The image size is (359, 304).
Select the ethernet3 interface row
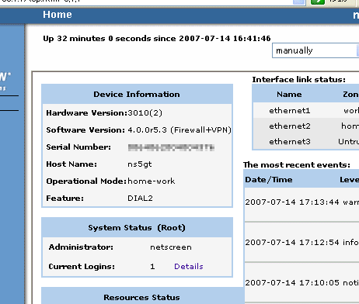pos(306,141)
